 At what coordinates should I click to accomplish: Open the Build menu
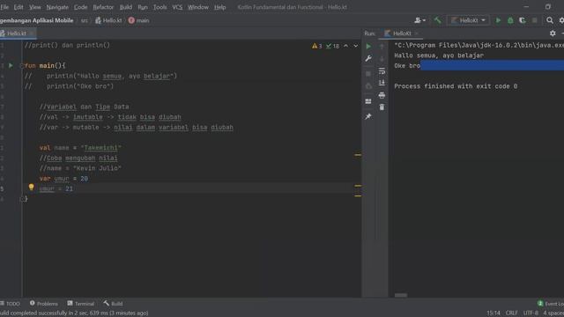pos(125,7)
